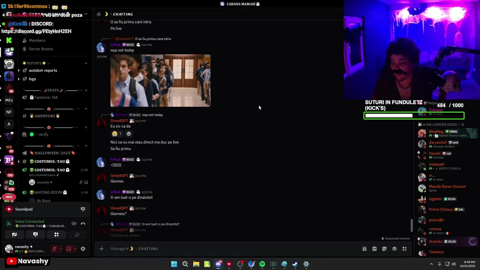
Task: Open microphone input options arrow
Action: coord(61,249)
